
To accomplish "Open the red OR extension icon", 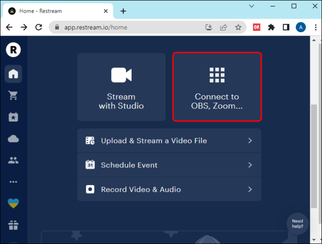I will pyautogui.click(x=257, y=27).
